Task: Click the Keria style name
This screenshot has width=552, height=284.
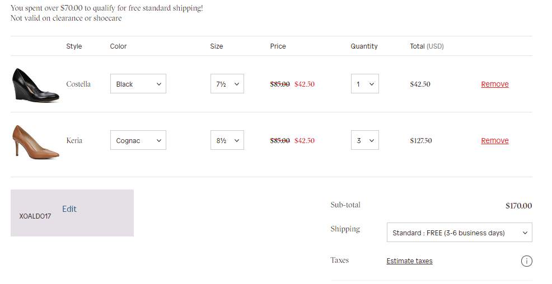Action: point(74,140)
